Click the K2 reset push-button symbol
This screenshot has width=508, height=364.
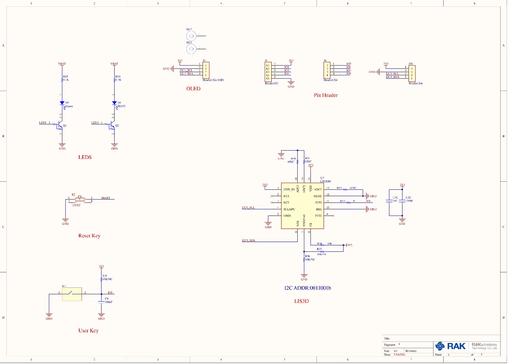pyautogui.click(x=80, y=199)
